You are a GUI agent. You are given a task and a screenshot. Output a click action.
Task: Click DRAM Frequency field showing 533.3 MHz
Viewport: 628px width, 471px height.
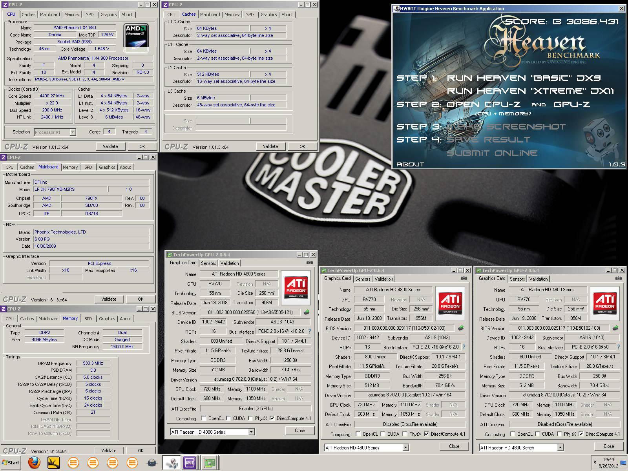pyautogui.click(x=93, y=363)
